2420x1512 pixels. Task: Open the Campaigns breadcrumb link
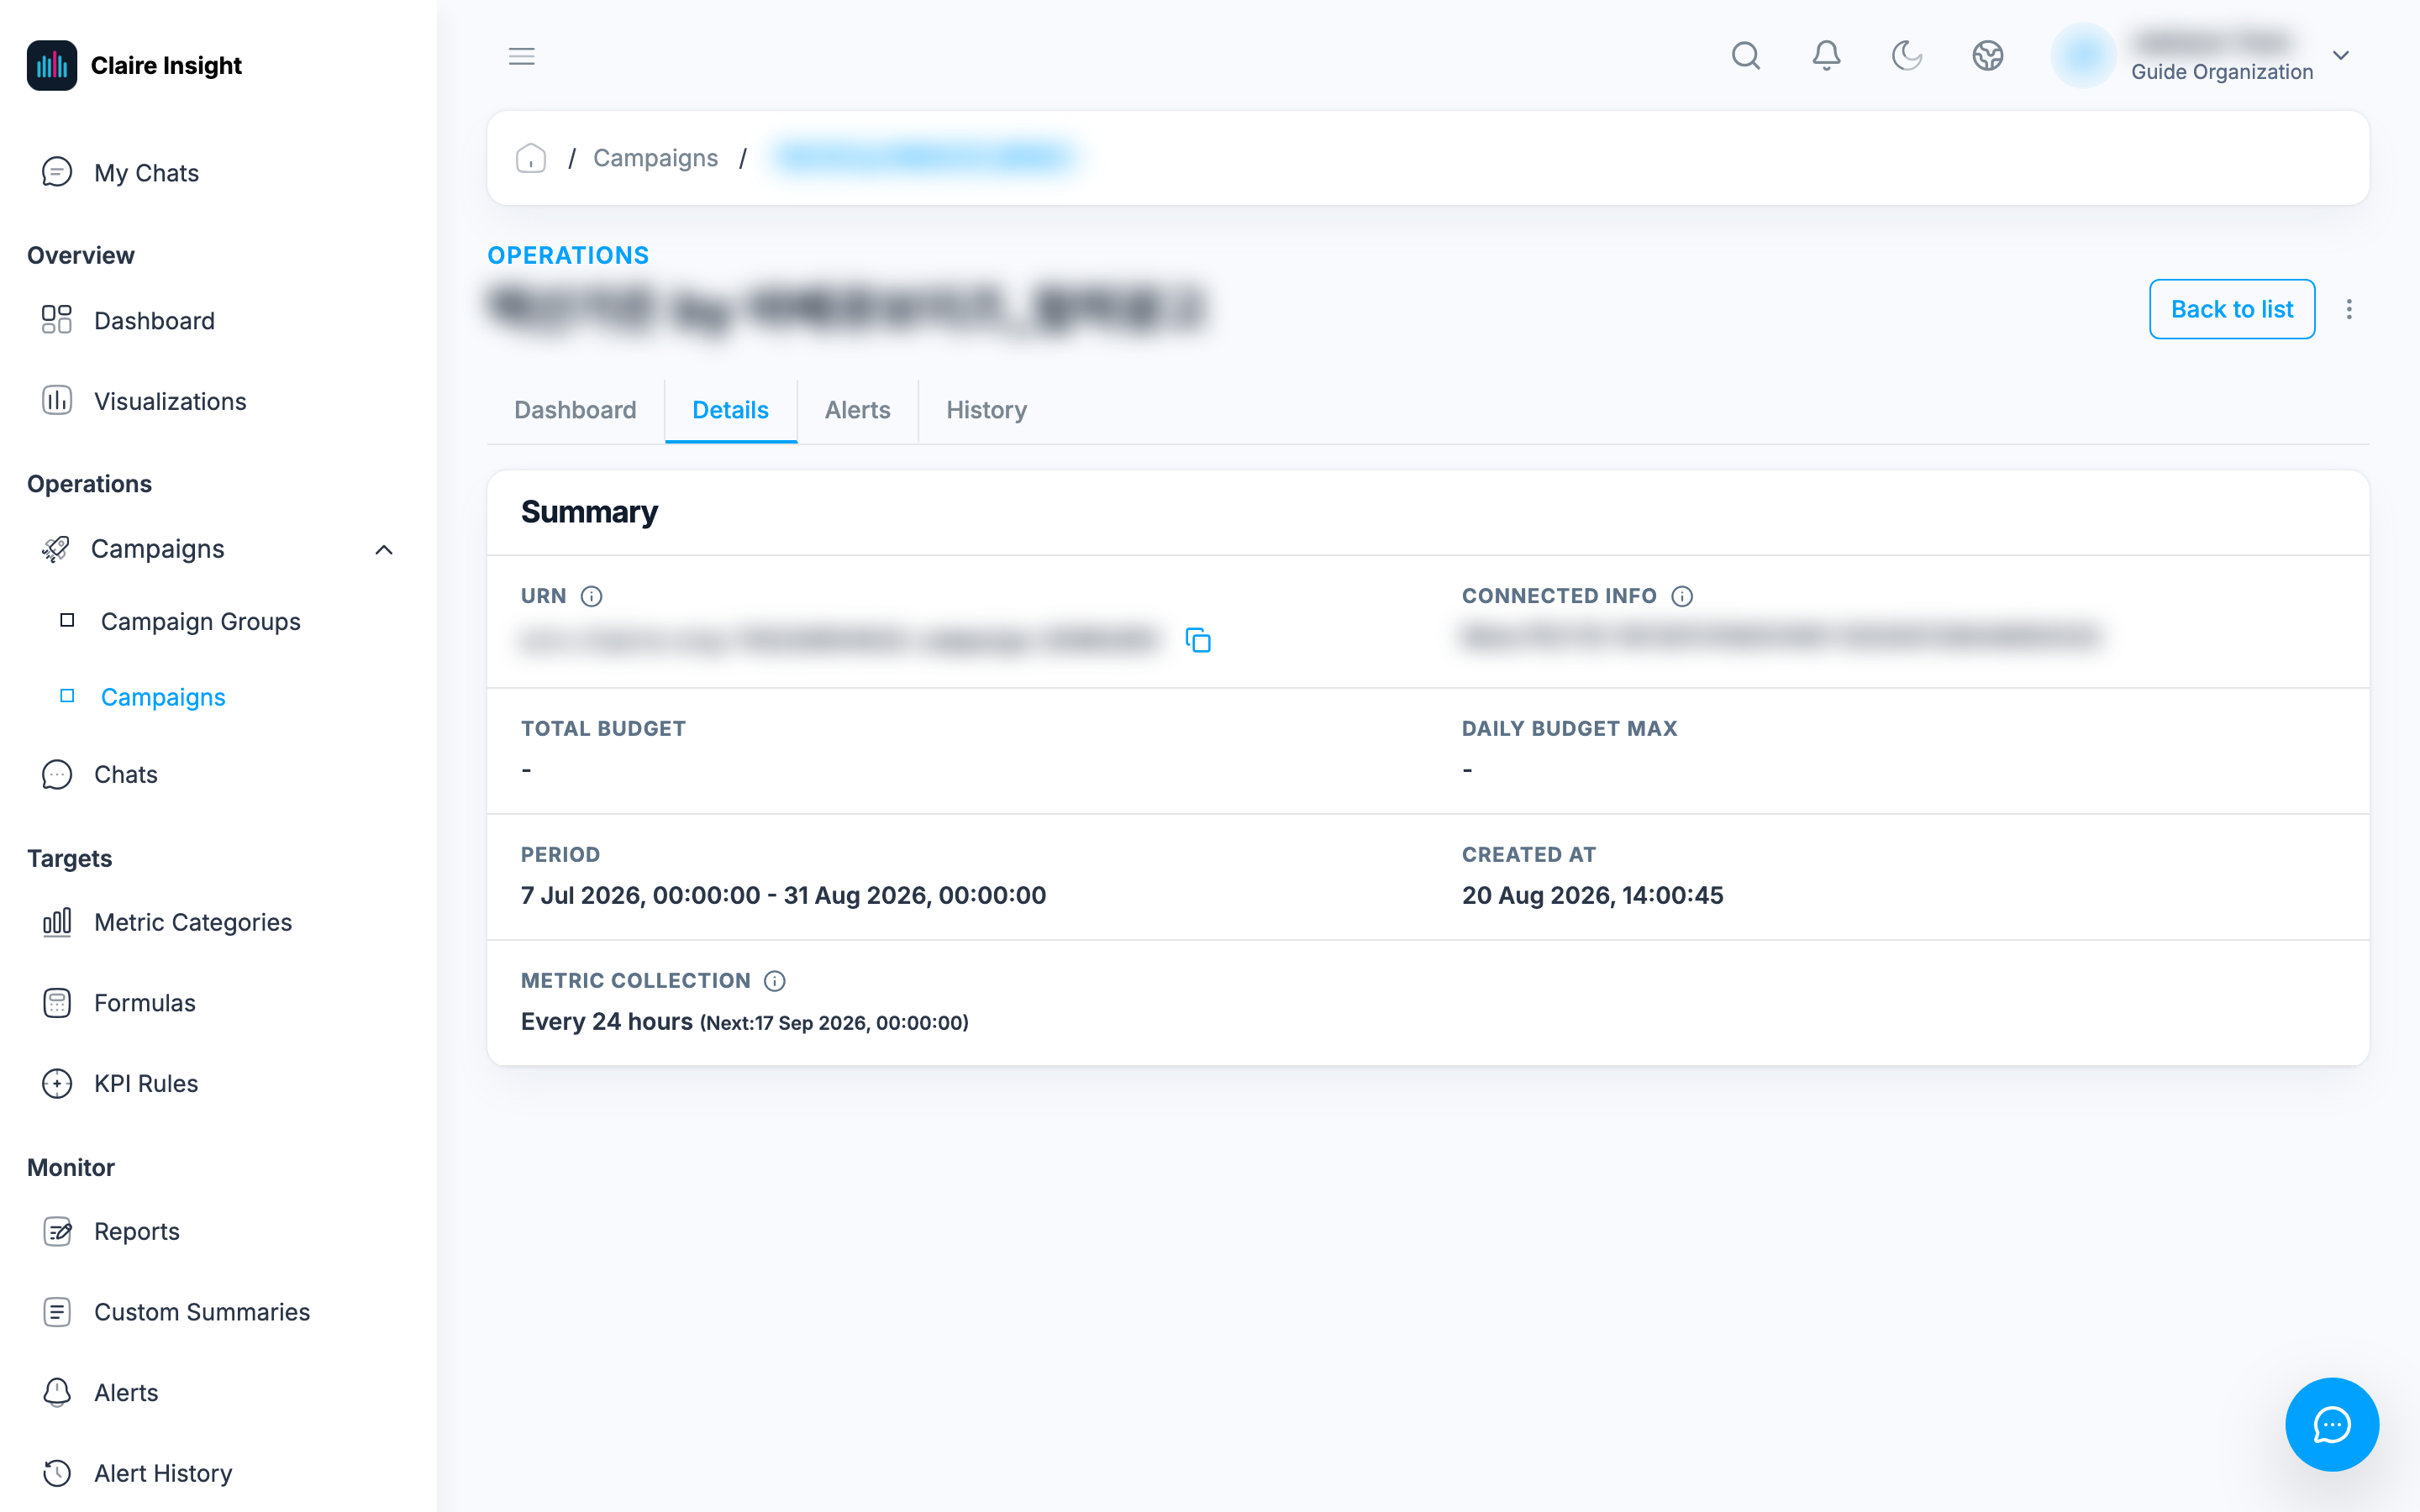tap(655, 158)
